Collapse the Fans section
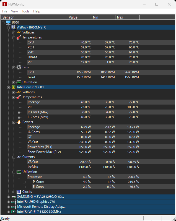This screenshot has width=176, height=221. tap(14, 67)
